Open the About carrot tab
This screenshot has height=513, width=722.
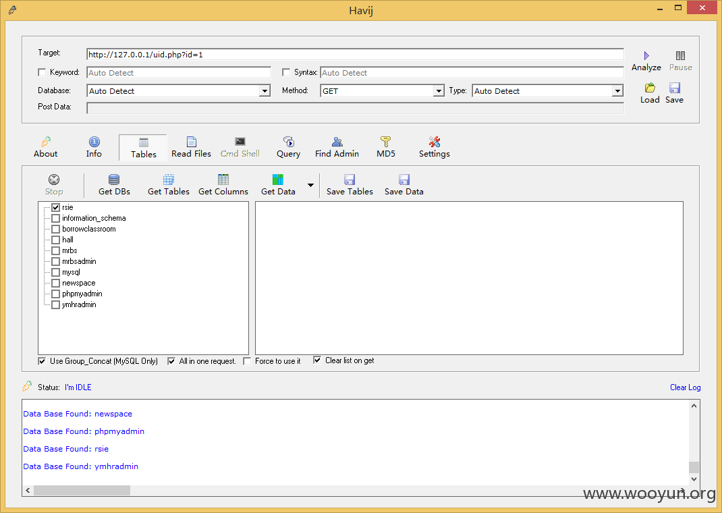[46, 147]
